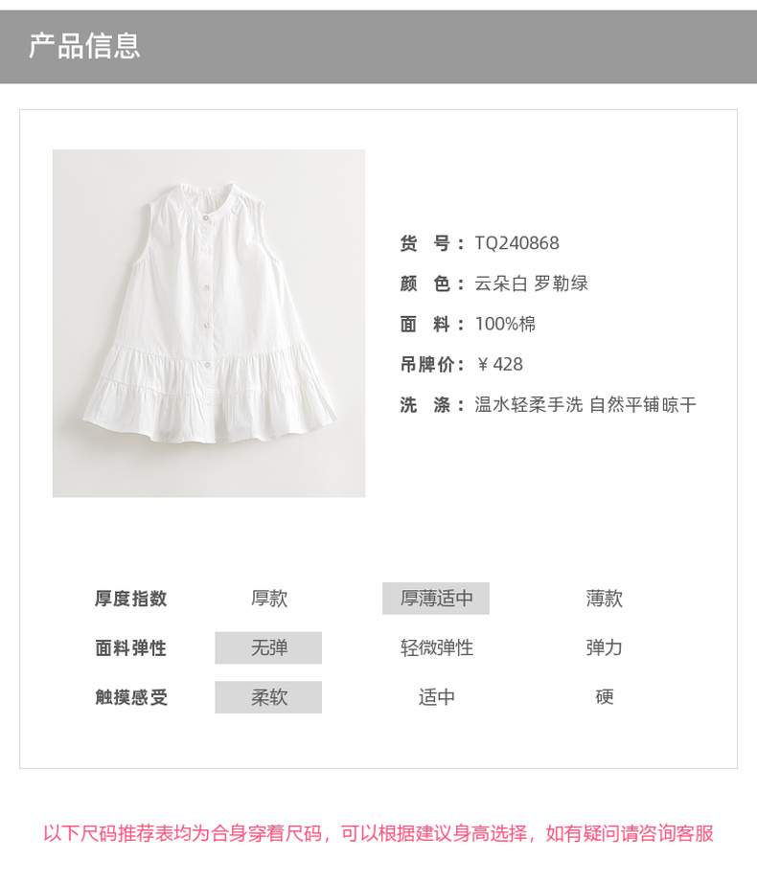This screenshot has height=884, width=757.
Task: Pick the 柔软 touch feel option
Action: [x=268, y=697]
